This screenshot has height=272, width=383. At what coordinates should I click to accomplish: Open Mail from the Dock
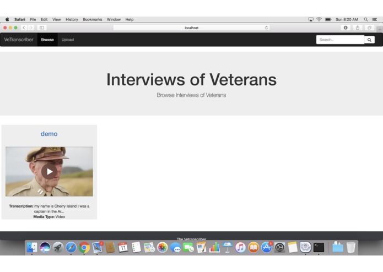(x=97, y=247)
